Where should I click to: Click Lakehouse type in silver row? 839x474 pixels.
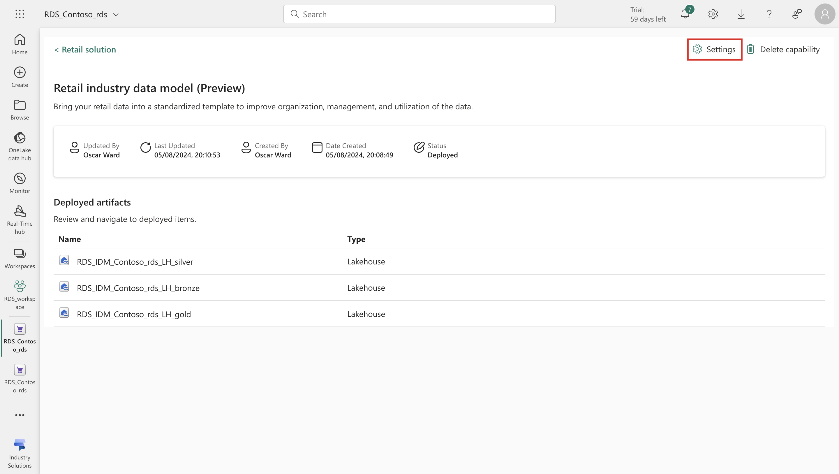pyautogui.click(x=366, y=261)
